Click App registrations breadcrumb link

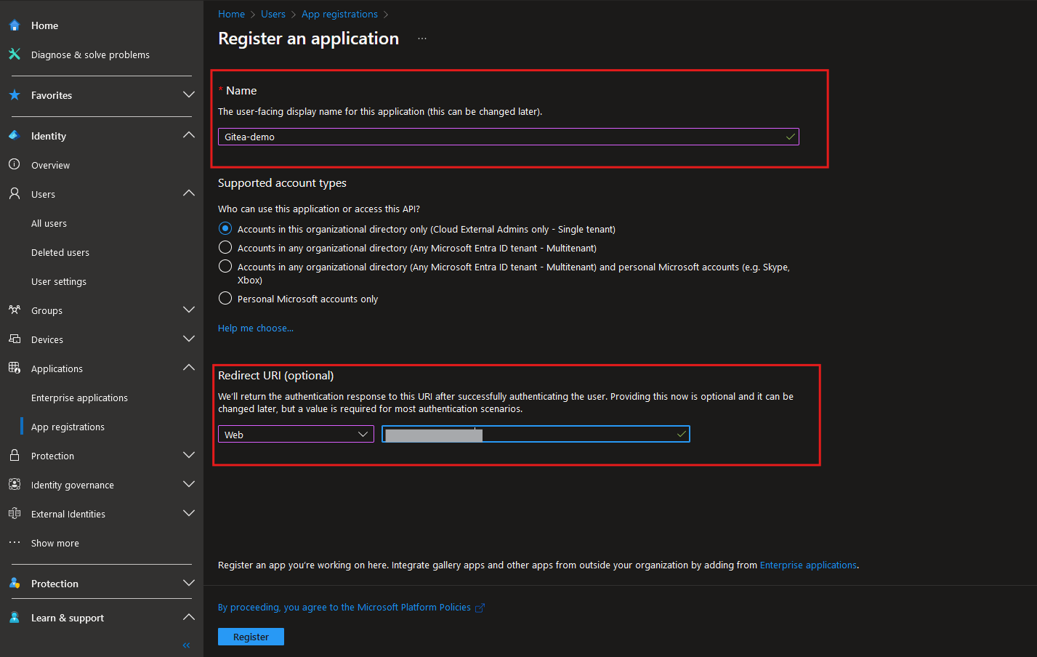[339, 14]
